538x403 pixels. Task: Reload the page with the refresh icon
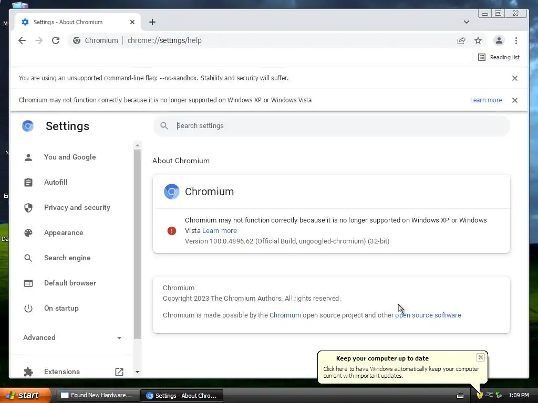click(56, 40)
